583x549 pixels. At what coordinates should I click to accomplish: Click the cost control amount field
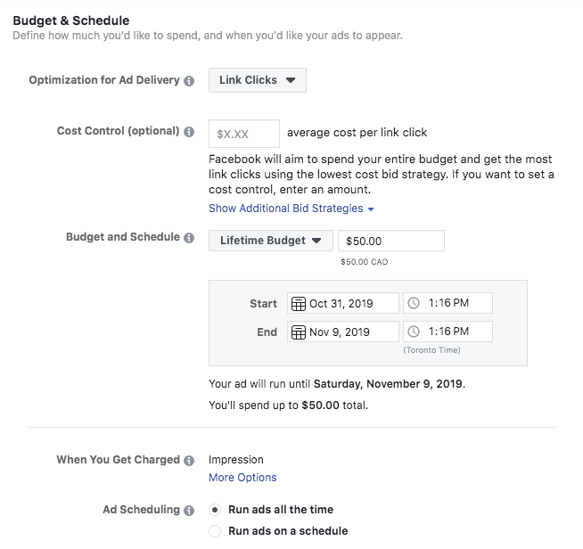(x=244, y=134)
